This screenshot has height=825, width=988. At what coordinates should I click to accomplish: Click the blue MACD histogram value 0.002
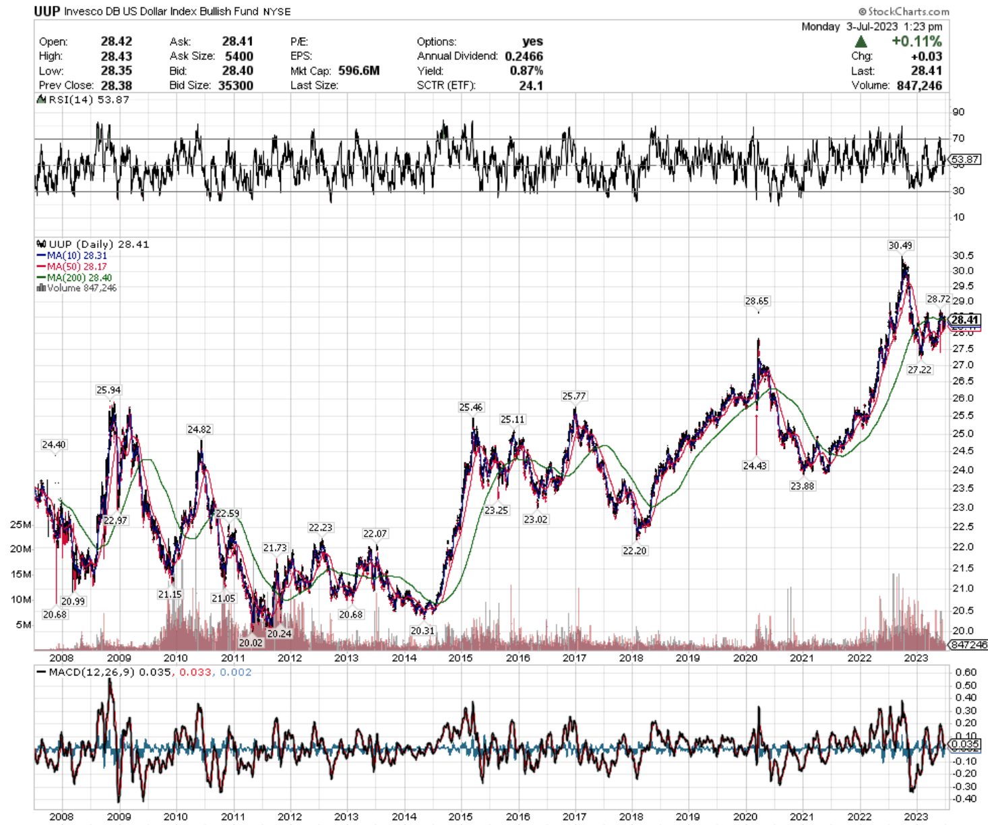(236, 672)
